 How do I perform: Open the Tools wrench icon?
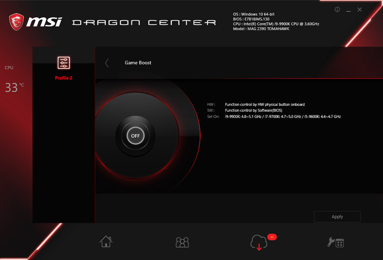[336, 242]
